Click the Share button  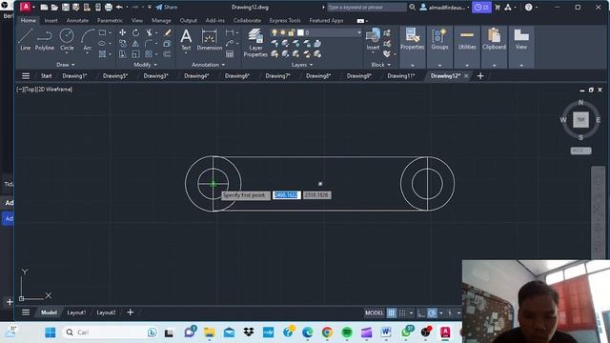167,7
